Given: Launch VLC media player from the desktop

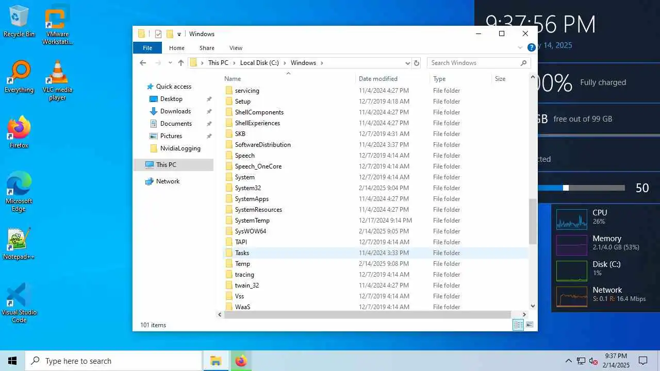Looking at the screenshot, I should click(x=57, y=81).
